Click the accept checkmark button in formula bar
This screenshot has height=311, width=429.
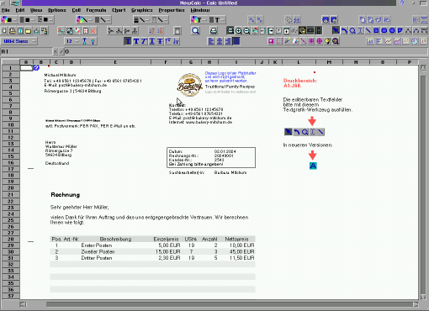tap(61, 51)
